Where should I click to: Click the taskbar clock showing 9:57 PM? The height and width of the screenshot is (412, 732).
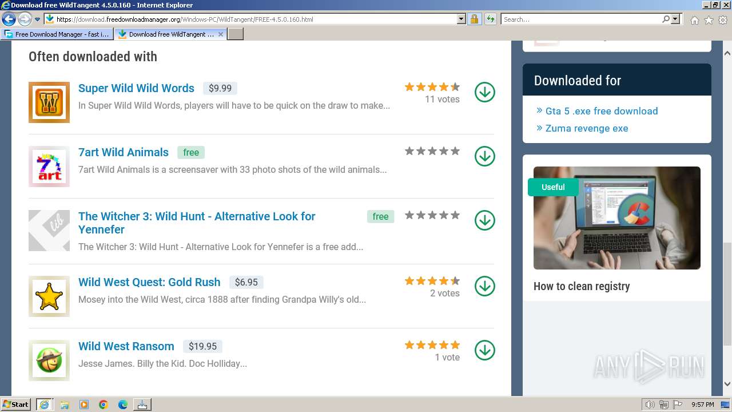[x=702, y=405]
